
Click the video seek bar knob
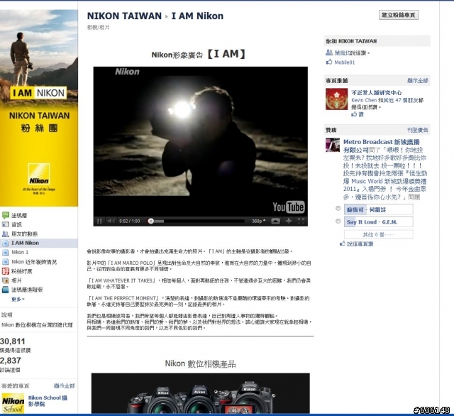pyautogui.click(x=151, y=221)
